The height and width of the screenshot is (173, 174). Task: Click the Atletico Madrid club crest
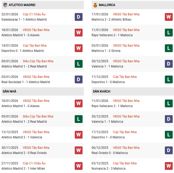pyautogui.click(x=5, y=5)
